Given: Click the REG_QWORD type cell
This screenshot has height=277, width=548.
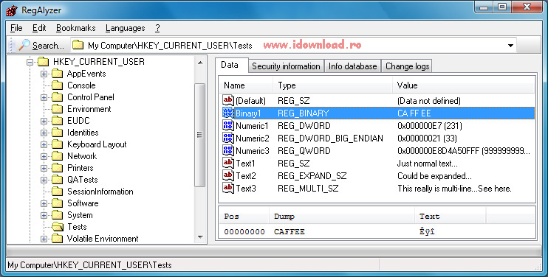Looking at the screenshot, I should click(304, 151).
